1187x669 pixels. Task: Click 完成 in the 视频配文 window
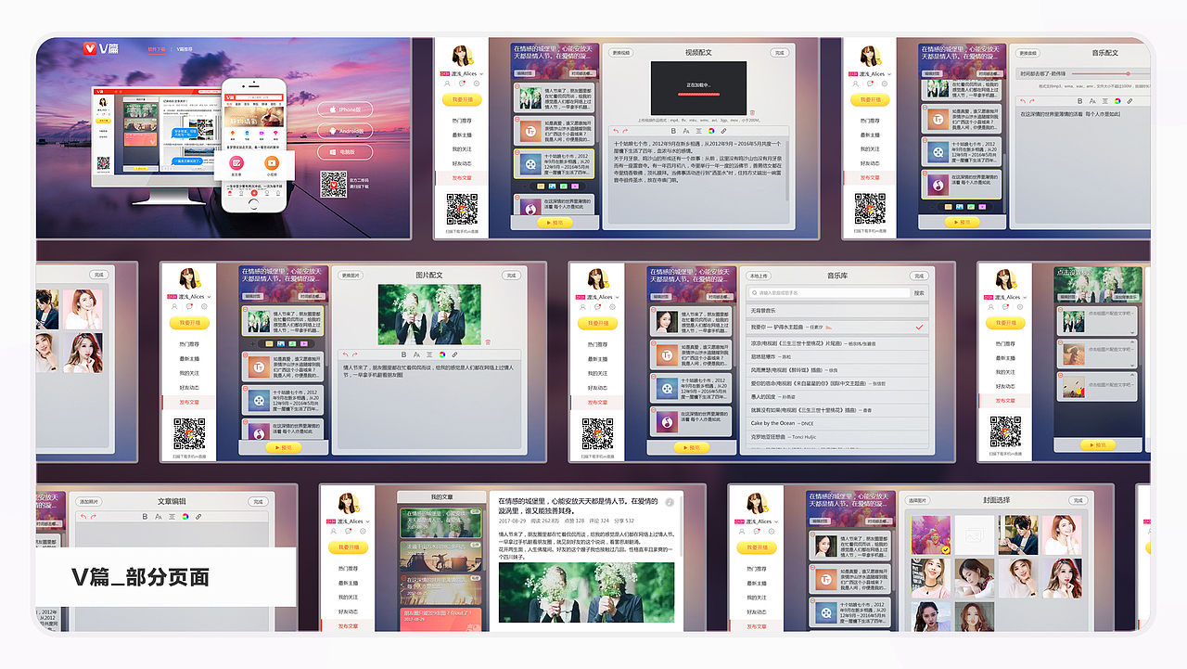[x=779, y=53]
